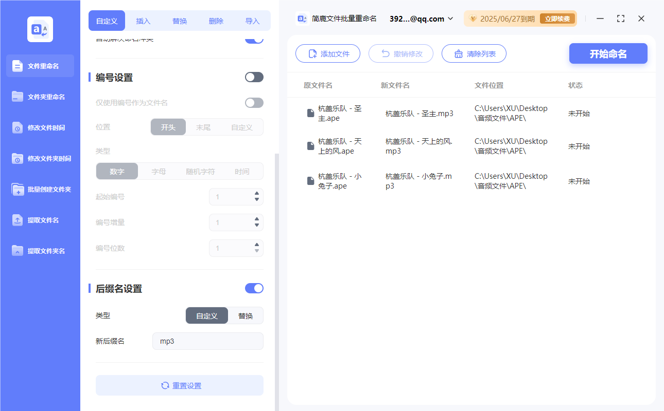Enable 仅使用编号作为文件名
This screenshot has height=411, width=664.
pos(254,102)
